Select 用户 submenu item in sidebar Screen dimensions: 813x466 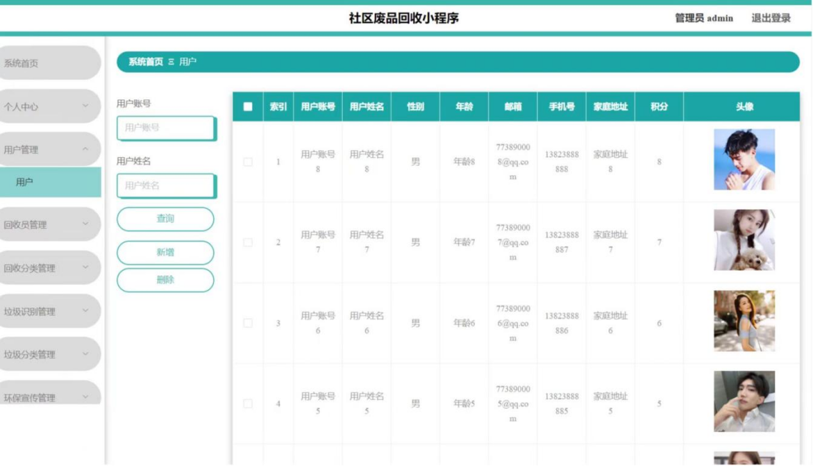click(50, 182)
